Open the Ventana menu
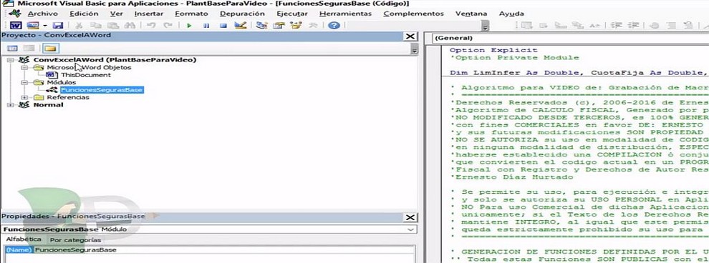The image size is (709, 263). (x=471, y=14)
